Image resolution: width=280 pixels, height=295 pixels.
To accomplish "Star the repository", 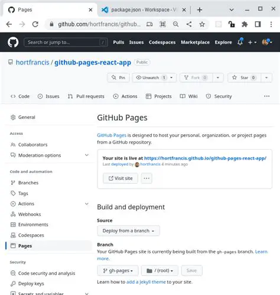I will pyautogui.click(x=244, y=77).
